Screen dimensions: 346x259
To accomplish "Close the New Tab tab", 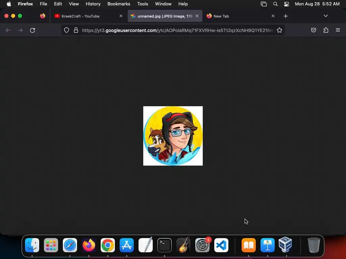I will click(x=273, y=16).
